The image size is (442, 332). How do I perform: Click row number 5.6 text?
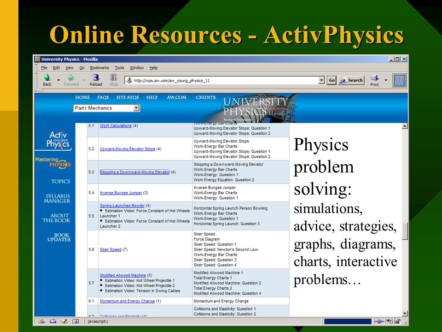click(91, 249)
